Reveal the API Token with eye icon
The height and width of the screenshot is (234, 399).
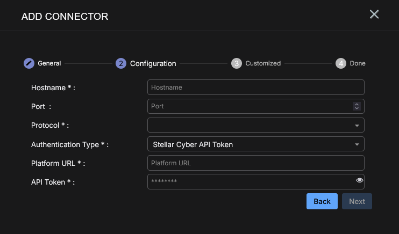click(360, 180)
